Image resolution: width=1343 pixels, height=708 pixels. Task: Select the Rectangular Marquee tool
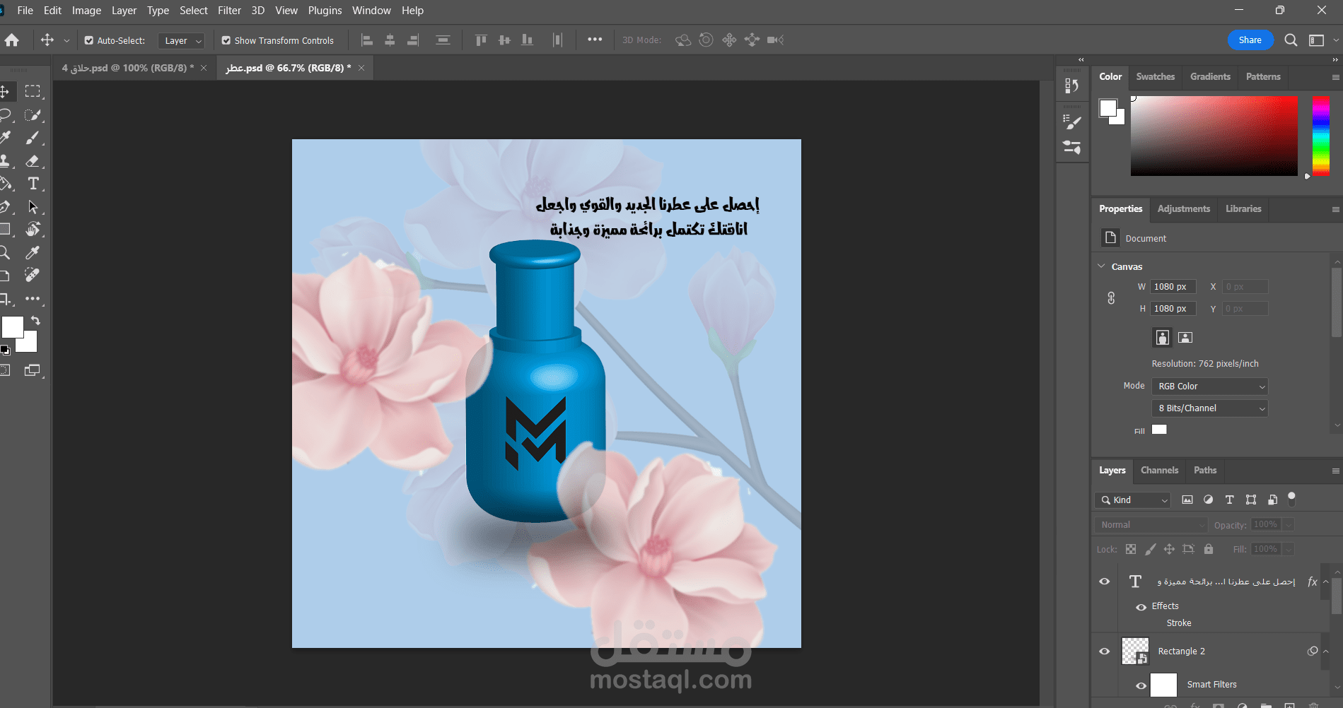click(33, 91)
